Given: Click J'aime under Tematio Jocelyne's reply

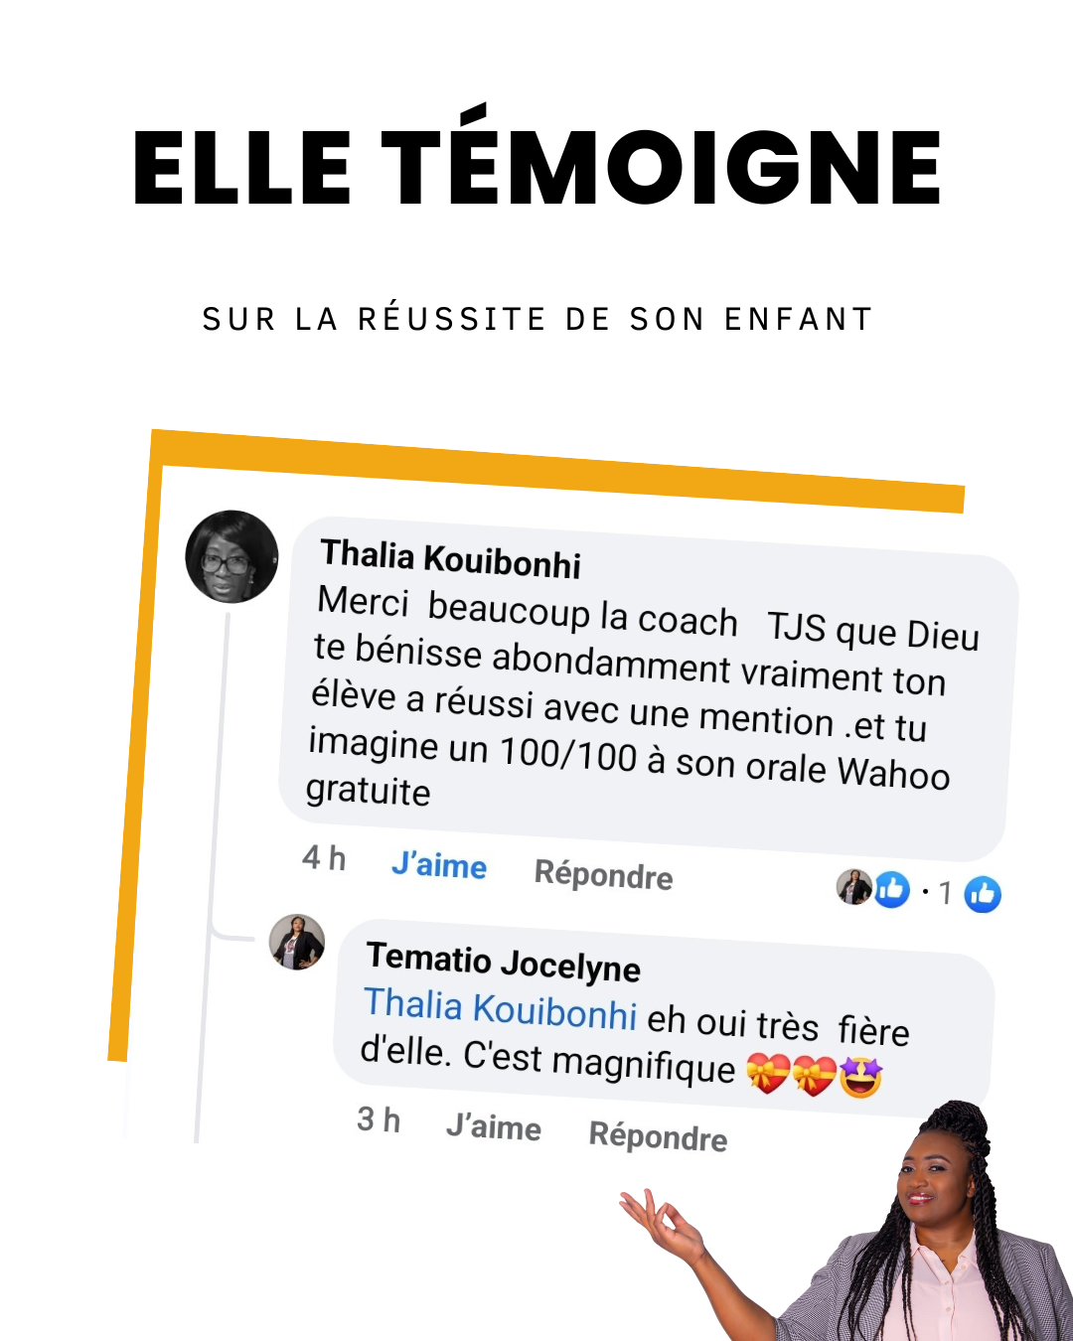Looking at the screenshot, I should click(494, 1126).
